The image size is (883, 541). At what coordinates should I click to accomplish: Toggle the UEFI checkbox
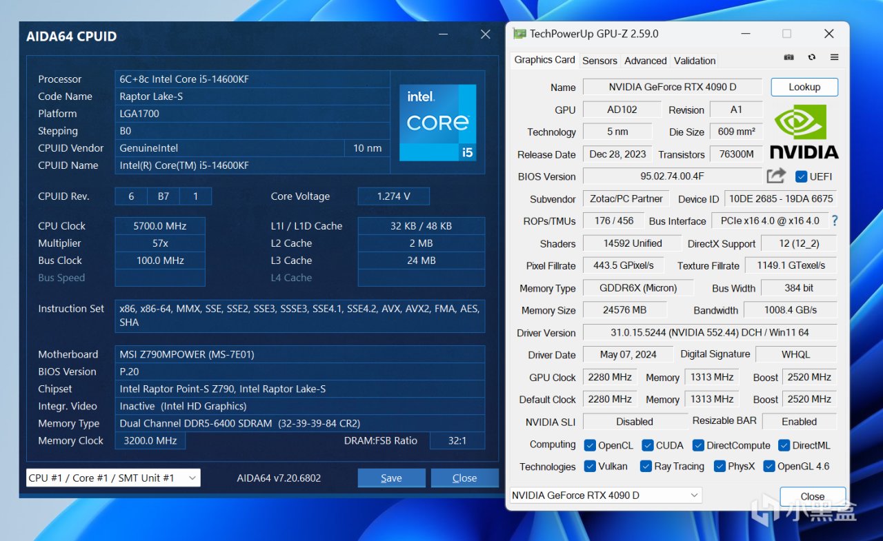801,176
